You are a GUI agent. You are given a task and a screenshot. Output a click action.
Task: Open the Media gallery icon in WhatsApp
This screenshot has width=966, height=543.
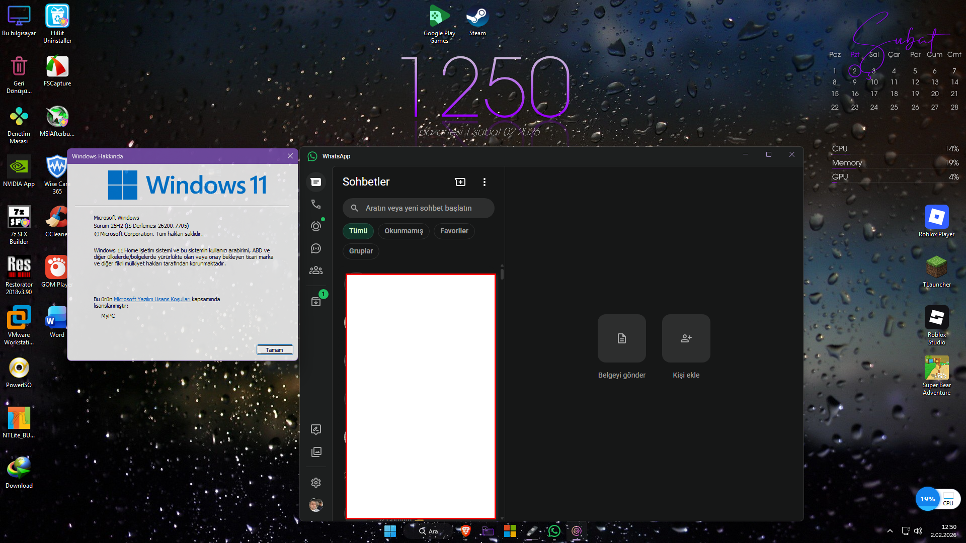tap(316, 452)
